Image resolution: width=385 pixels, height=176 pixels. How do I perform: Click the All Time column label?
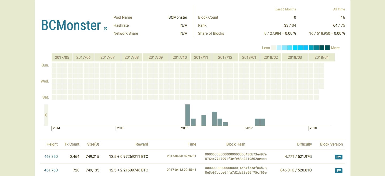coord(339,9)
